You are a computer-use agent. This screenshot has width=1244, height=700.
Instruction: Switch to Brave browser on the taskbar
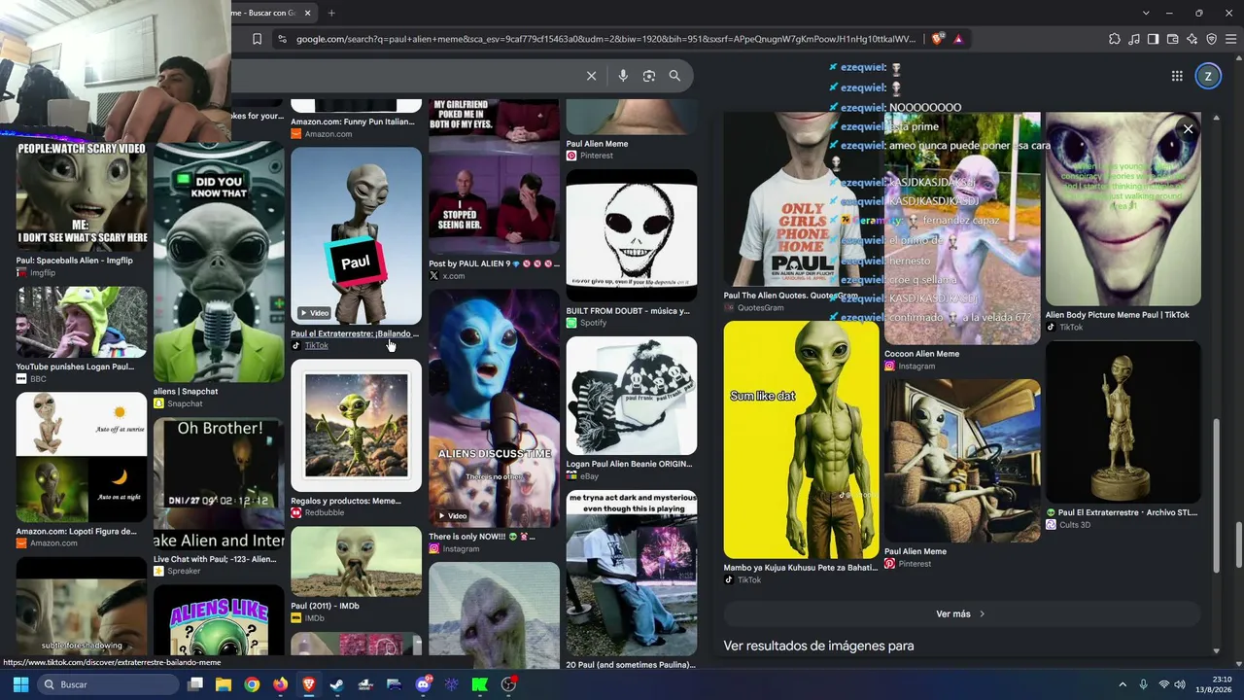pyautogui.click(x=309, y=684)
